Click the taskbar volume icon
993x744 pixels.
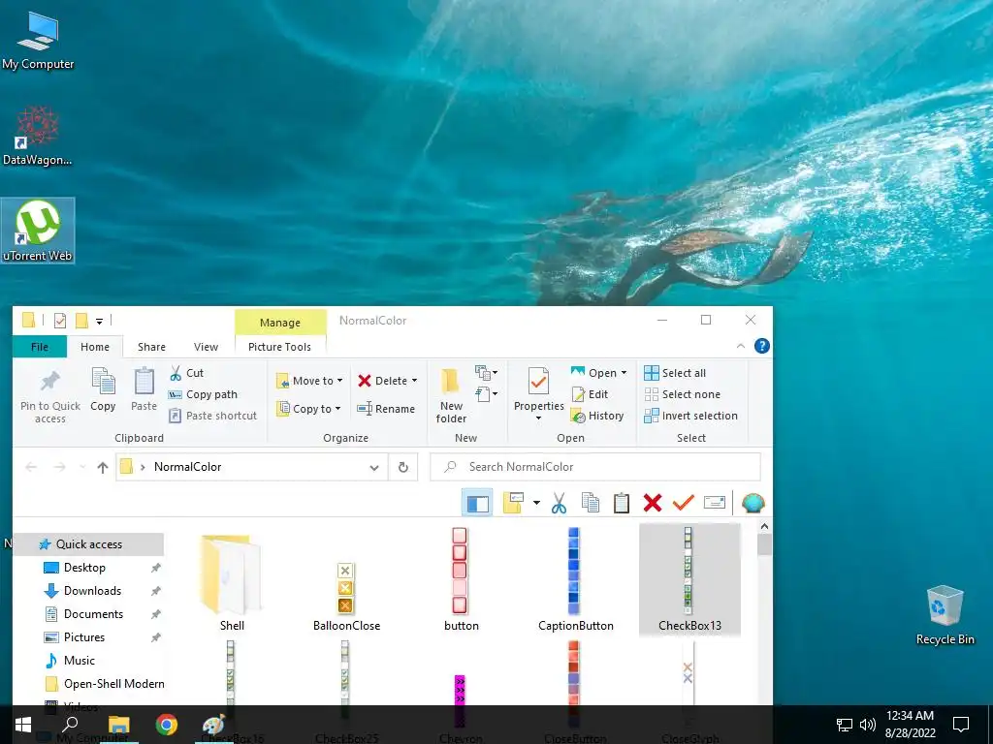868,725
